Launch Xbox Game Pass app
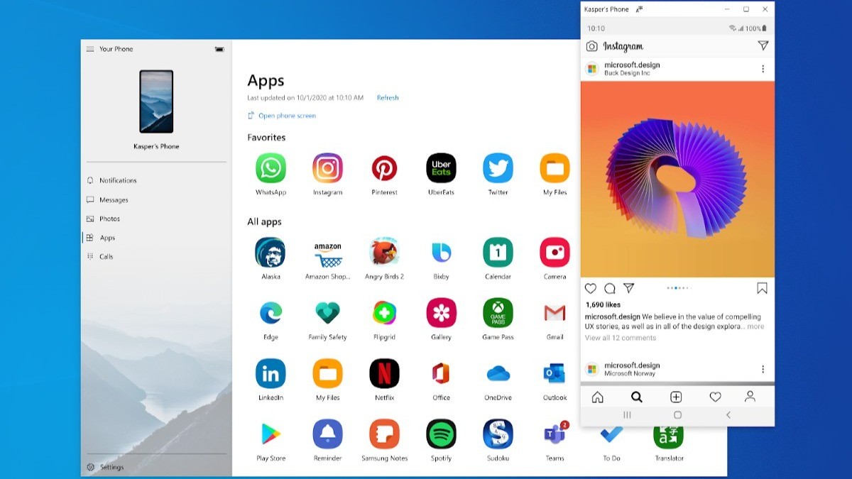The image size is (852, 479). coord(498,313)
